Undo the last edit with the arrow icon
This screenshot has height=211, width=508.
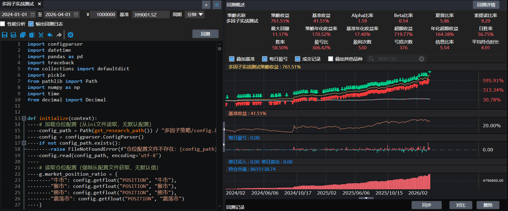click(x=50, y=35)
